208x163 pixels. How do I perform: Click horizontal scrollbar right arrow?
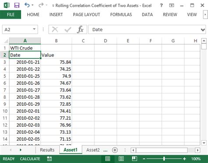197,150
